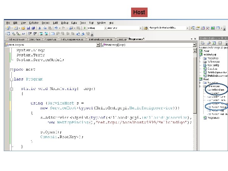Switch to the Class1.cs tab
Image resolution: width=228 pixels, height=171 pixels.
coord(122,39)
